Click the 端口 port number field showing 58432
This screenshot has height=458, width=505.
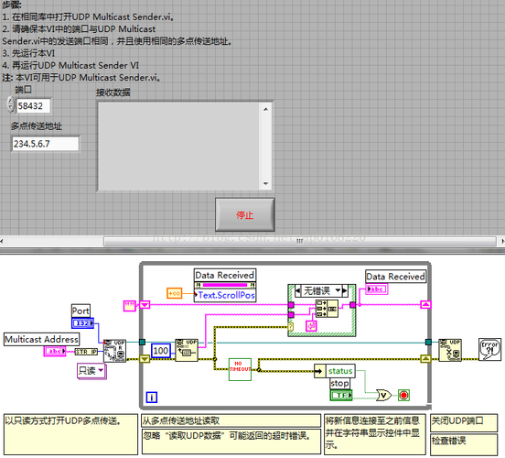pyautogui.click(x=33, y=105)
